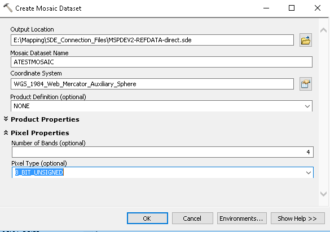The width and height of the screenshot is (330, 232).
Task: Edit the Number of Bands value
Action: pos(162,152)
